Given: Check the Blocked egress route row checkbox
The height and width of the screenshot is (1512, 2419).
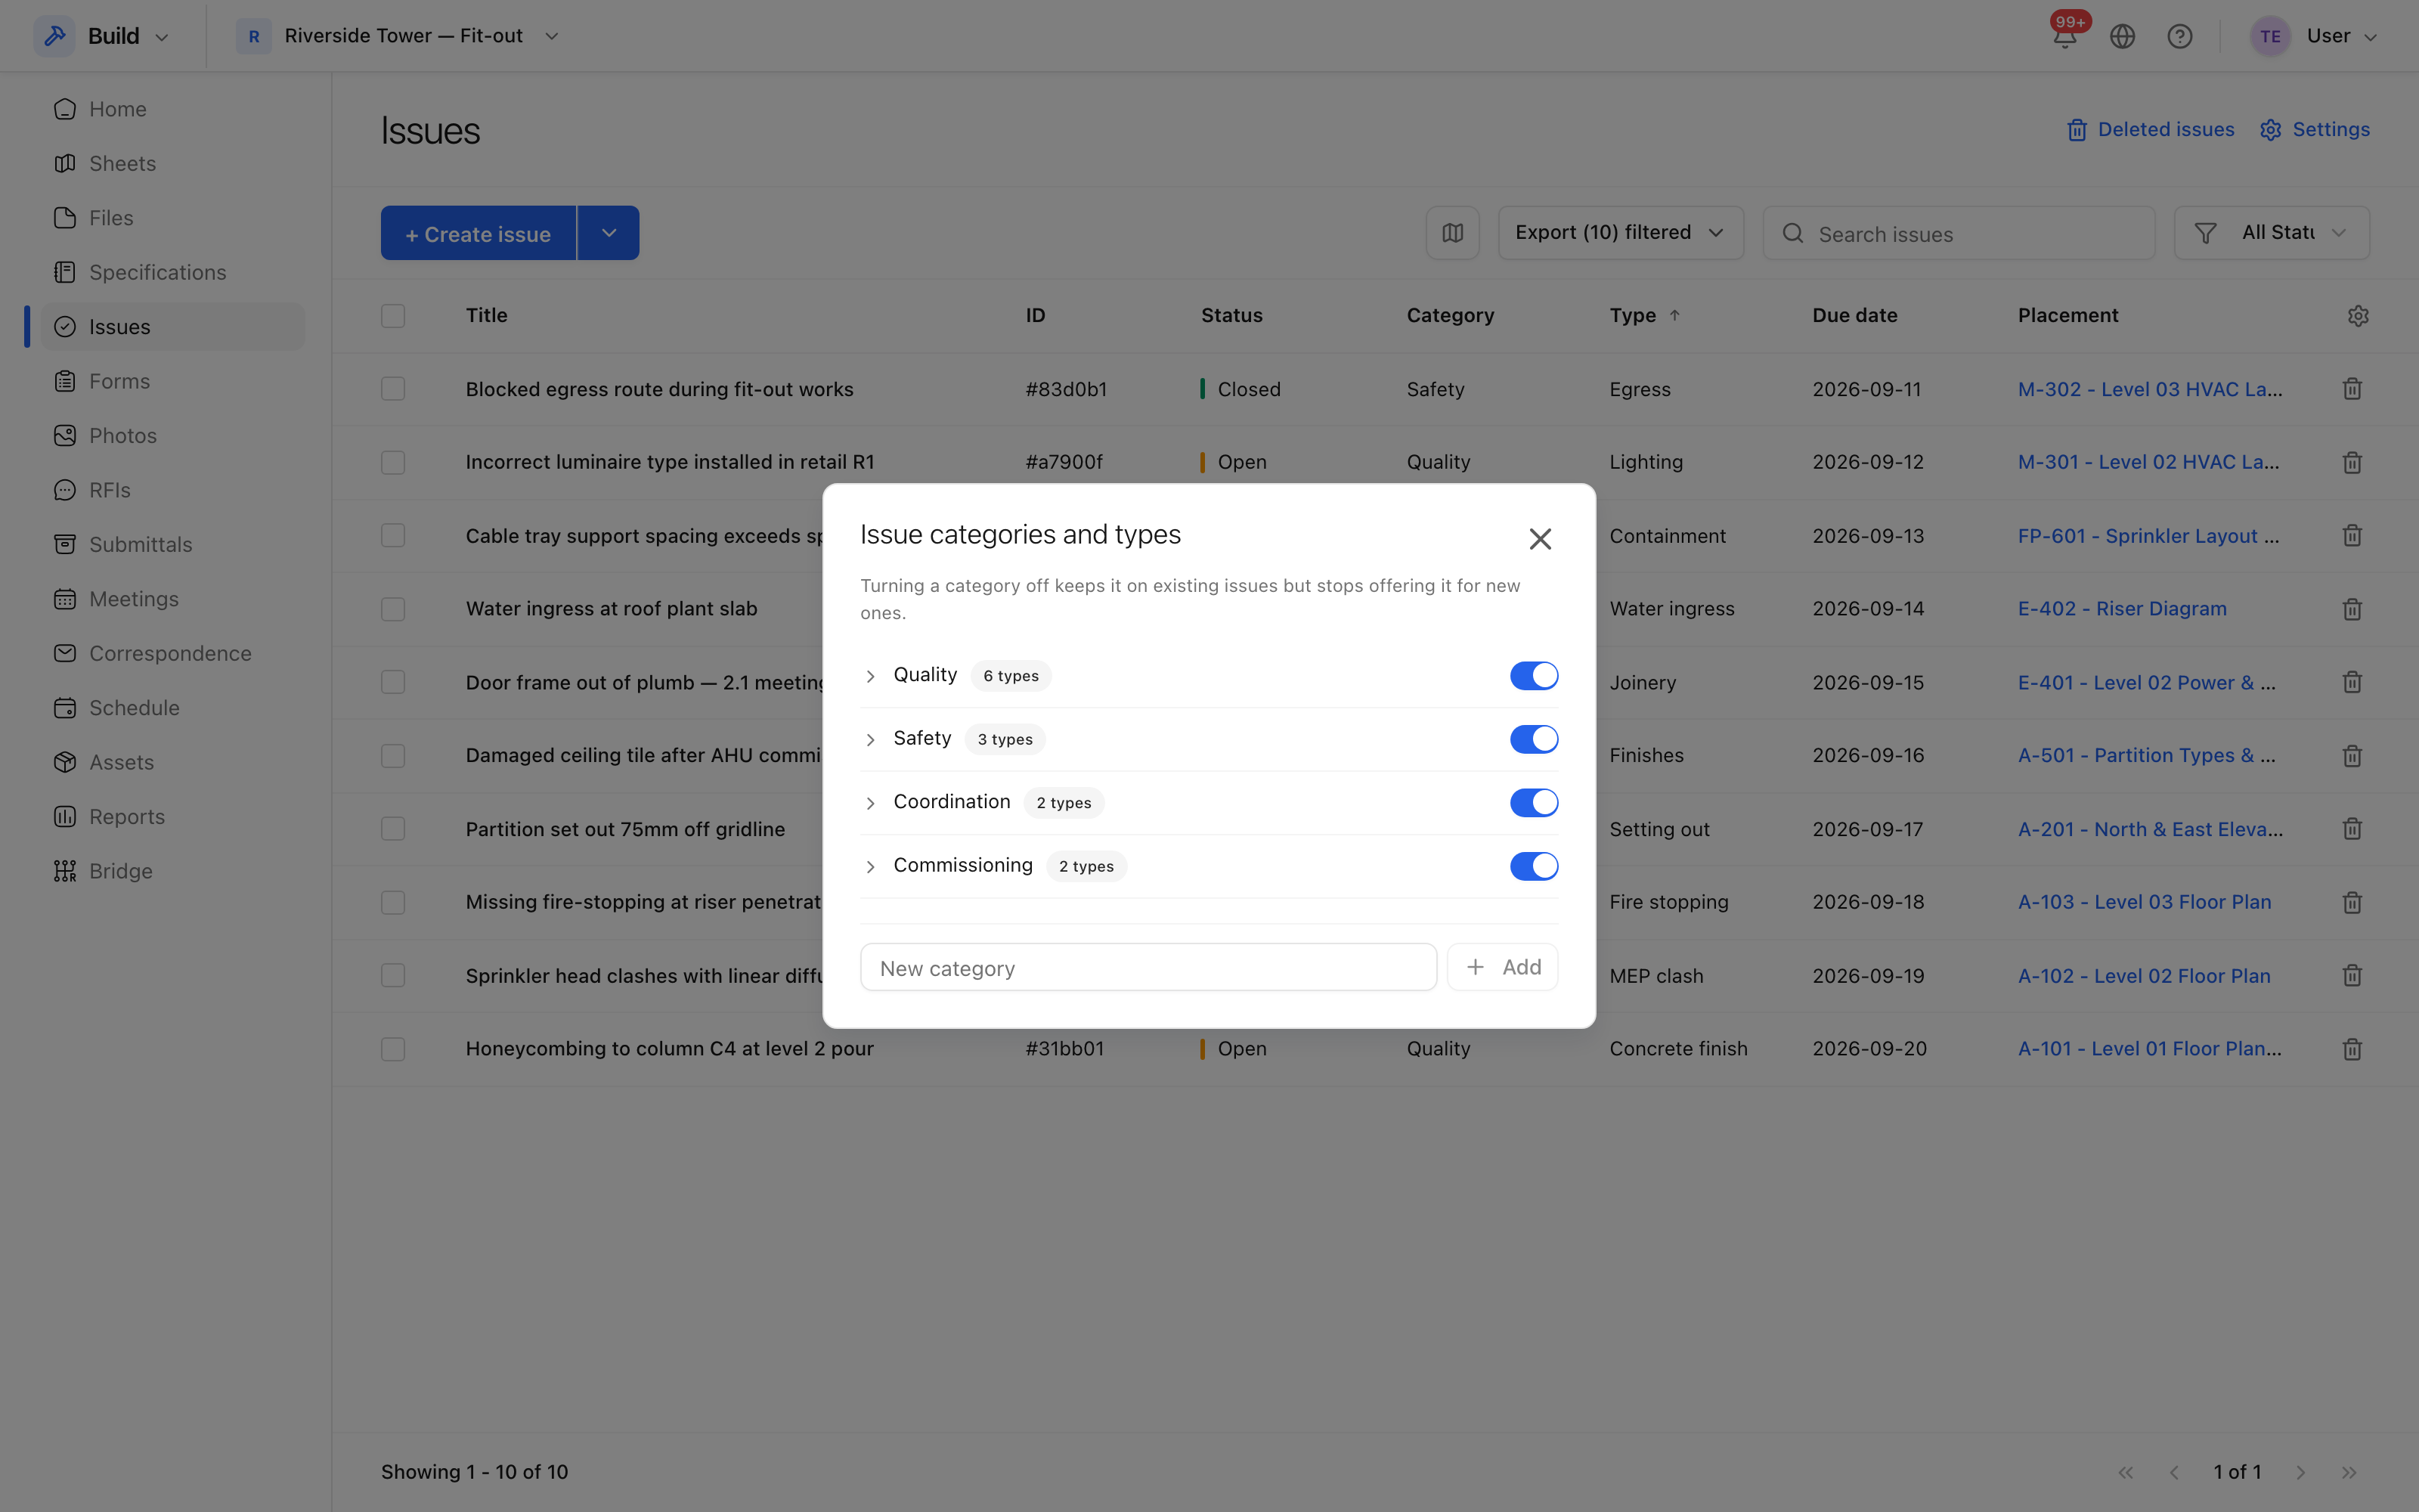Looking at the screenshot, I should tap(393, 389).
